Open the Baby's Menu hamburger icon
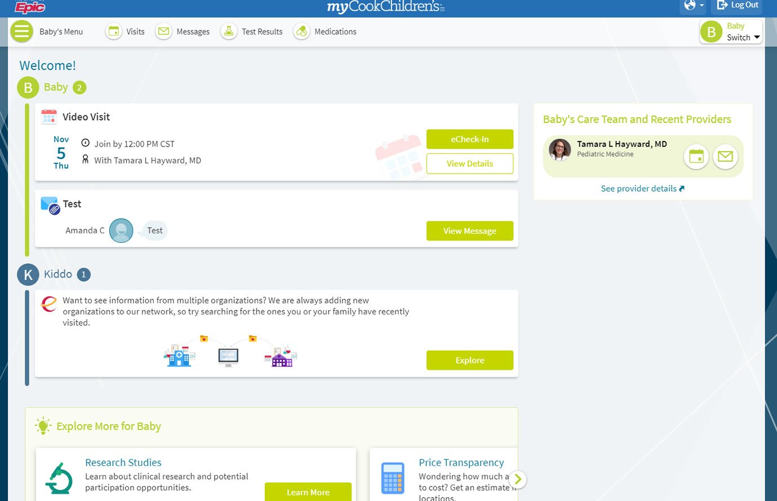 (22, 32)
